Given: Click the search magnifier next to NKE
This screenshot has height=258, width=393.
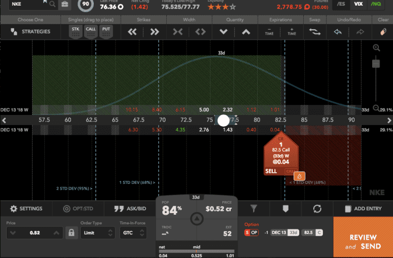Looking at the screenshot, I should tap(52, 4).
